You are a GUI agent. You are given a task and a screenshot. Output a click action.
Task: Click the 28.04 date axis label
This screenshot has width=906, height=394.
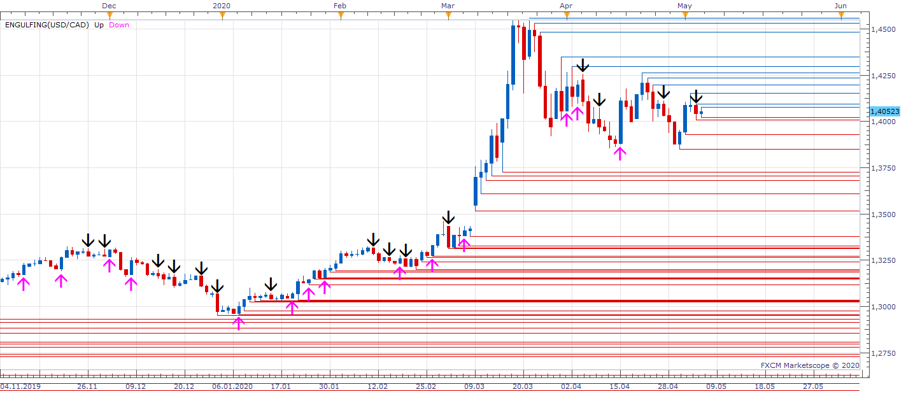tap(668, 386)
